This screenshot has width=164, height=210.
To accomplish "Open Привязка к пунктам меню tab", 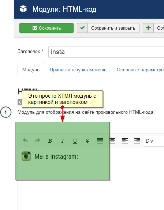I will pos(78,70).
